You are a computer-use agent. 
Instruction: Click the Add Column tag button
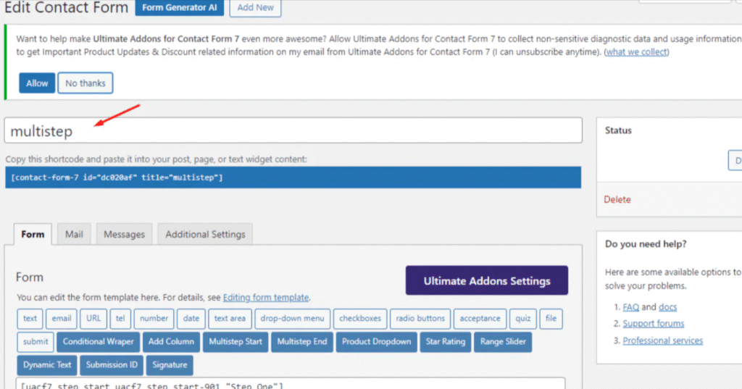(171, 342)
